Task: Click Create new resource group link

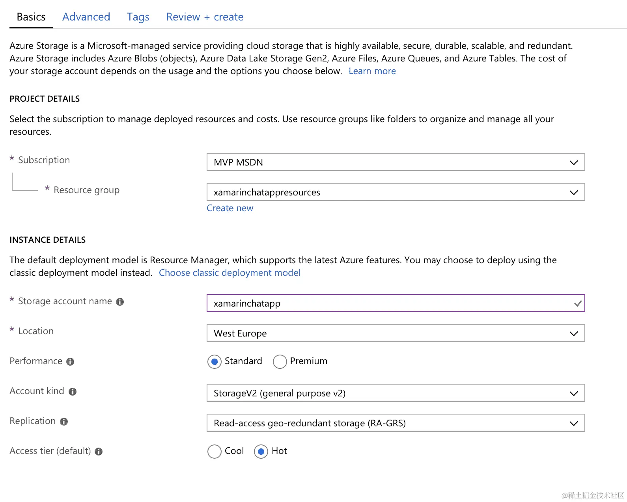Action: (230, 208)
